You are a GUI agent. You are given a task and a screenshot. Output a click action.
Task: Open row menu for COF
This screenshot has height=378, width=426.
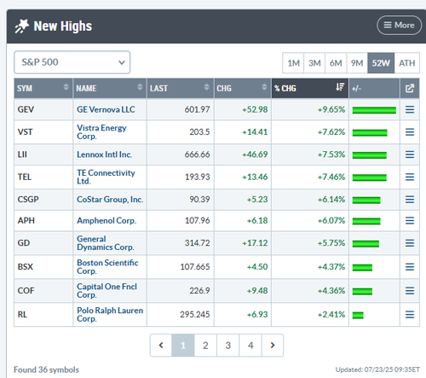coord(410,291)
